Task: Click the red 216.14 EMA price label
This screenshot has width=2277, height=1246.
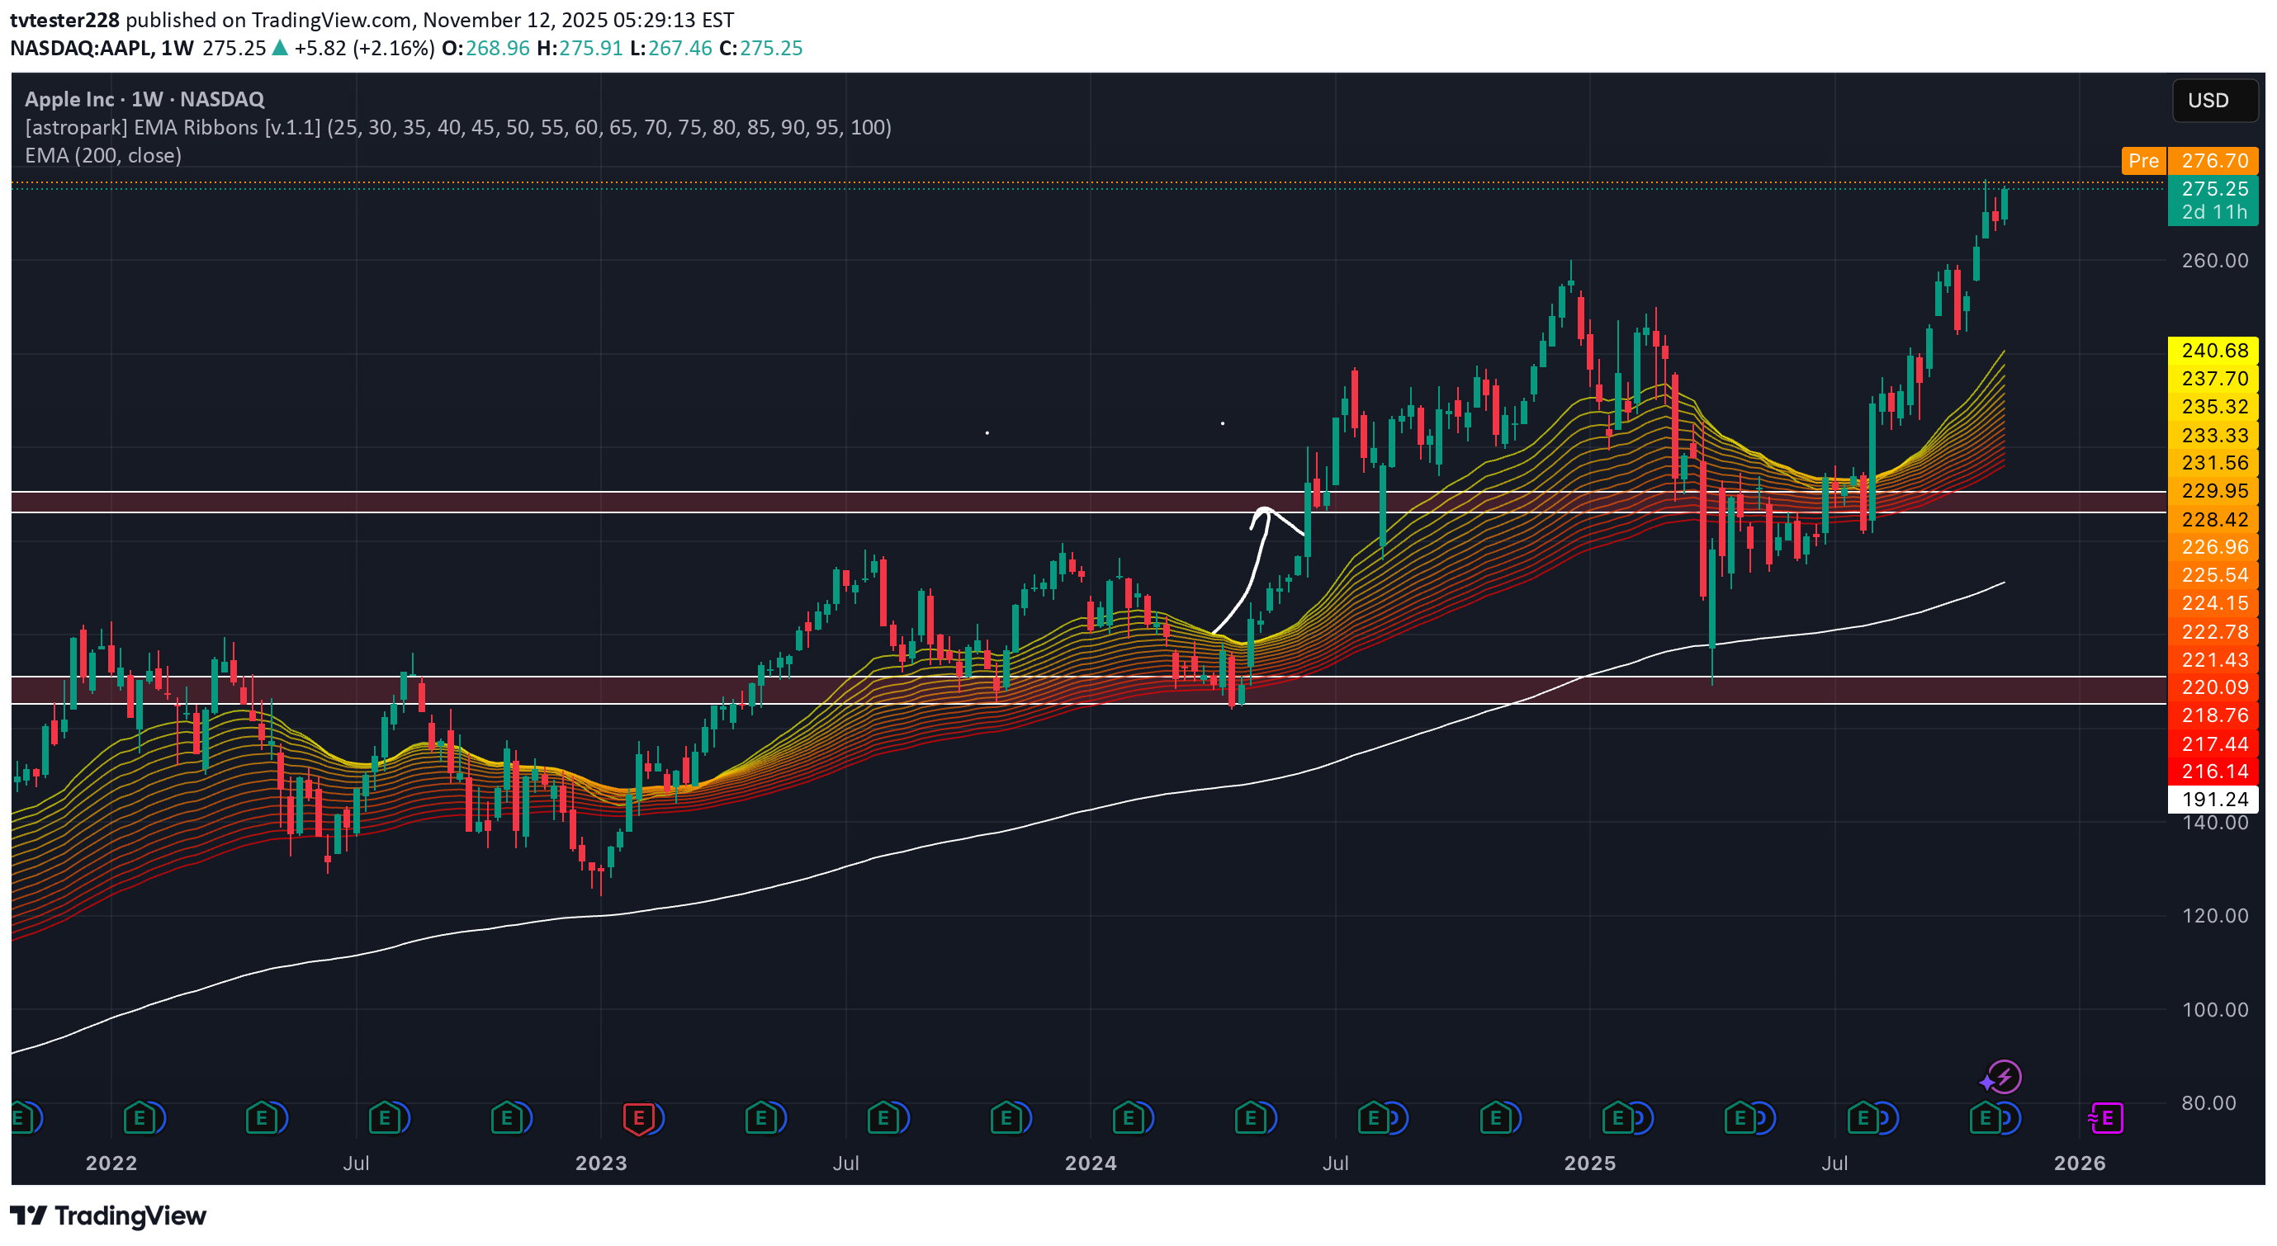Action: 2213,772
